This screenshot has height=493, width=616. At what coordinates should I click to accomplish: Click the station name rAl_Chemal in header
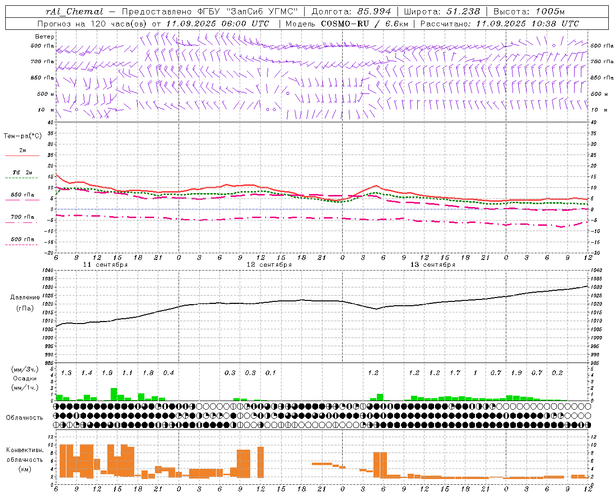click(x=74, y=12)
